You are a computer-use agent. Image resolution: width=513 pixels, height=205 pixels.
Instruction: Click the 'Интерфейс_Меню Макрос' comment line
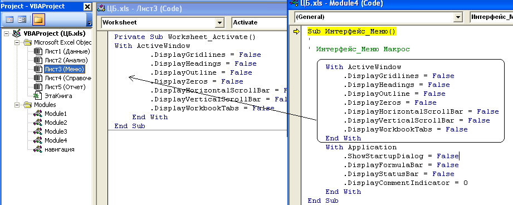coord(359,50)
